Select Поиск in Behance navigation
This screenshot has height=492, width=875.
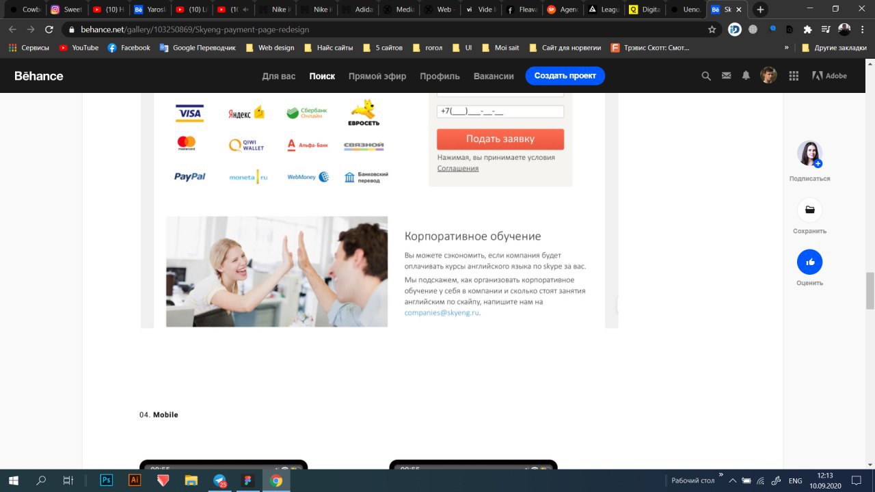[322, 76]
